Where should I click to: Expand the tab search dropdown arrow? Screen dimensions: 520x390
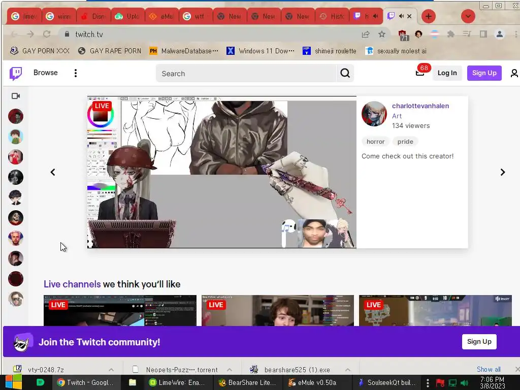[468, 16]
